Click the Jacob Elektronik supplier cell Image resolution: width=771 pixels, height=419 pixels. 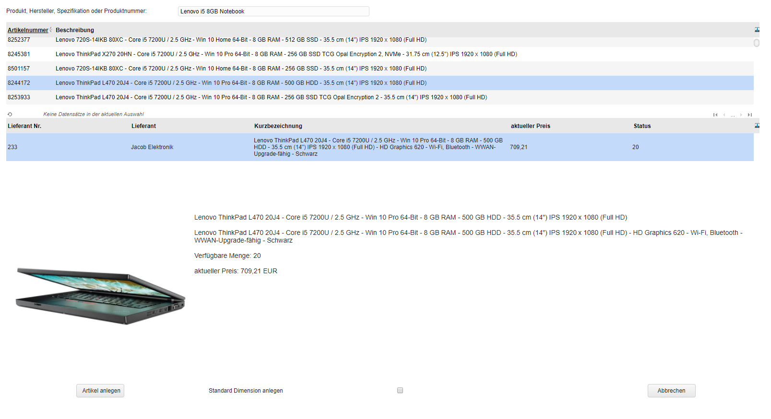click(x=152, y=147)
